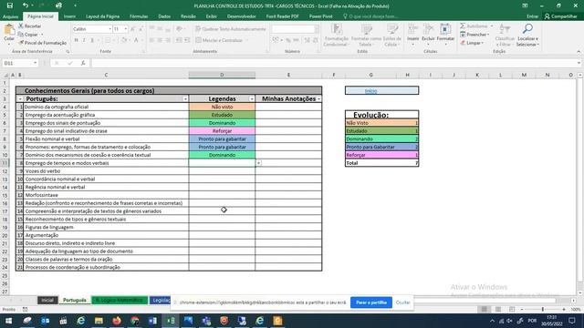Open the Arquivo menu tab

tap(10, 16)
